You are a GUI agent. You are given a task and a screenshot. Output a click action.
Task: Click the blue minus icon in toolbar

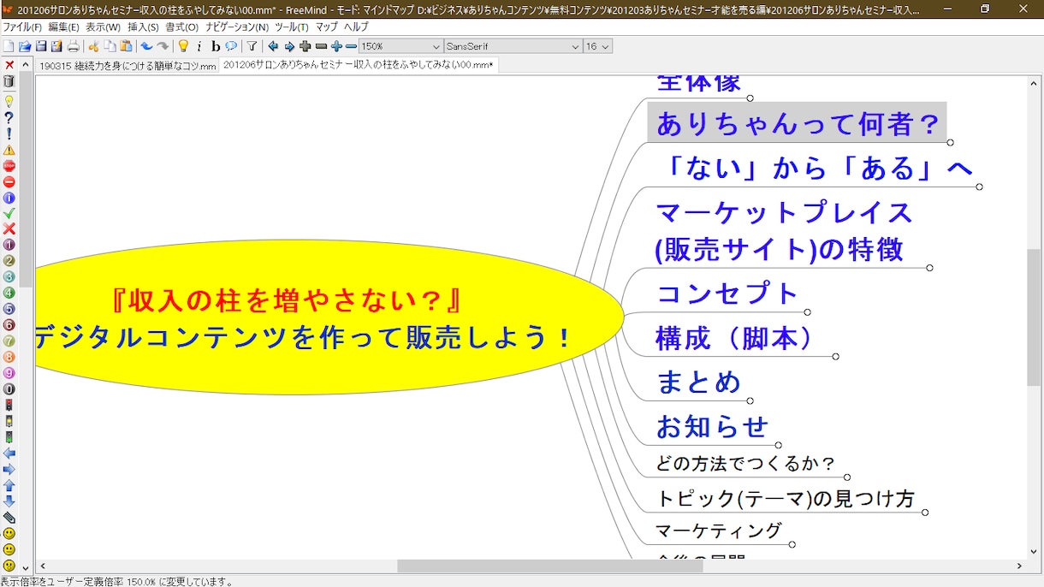coord(351,46)
